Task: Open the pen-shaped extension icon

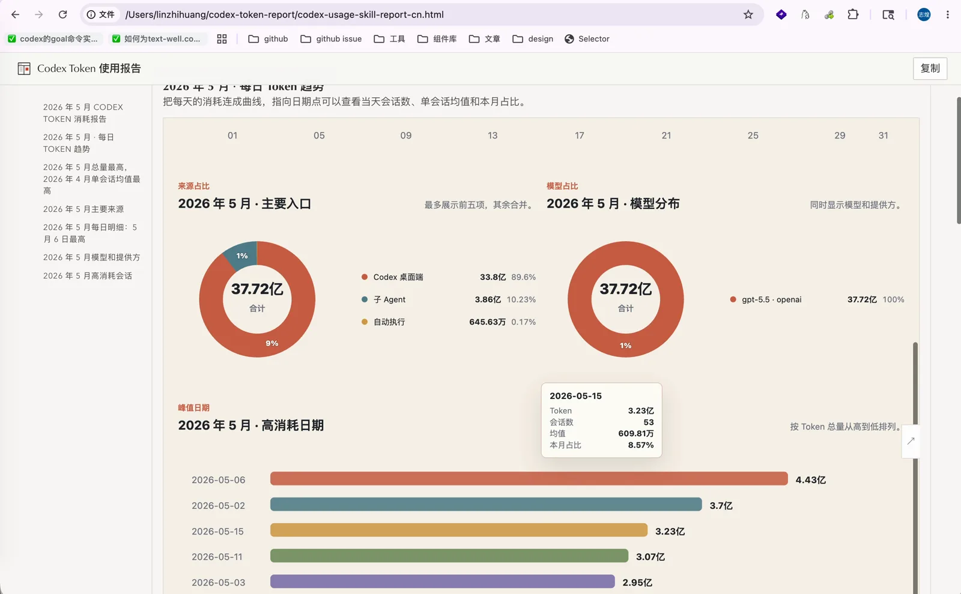Action: (805, 14)
